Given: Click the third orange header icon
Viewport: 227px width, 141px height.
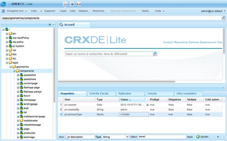Looking at the screenshot, I should coord(79,4).
